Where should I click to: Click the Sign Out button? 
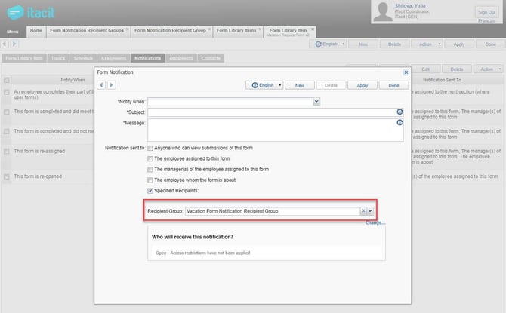tap(486, 12)
